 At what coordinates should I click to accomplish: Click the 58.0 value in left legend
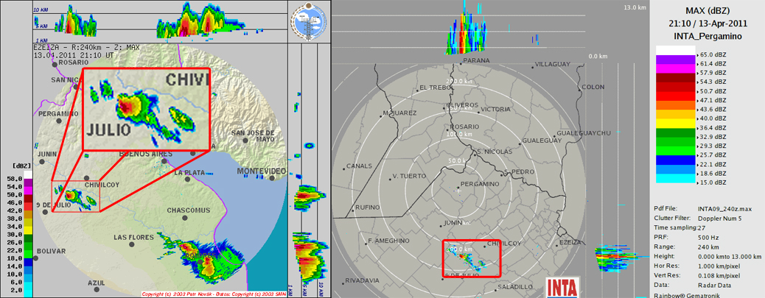coord(16,180)
